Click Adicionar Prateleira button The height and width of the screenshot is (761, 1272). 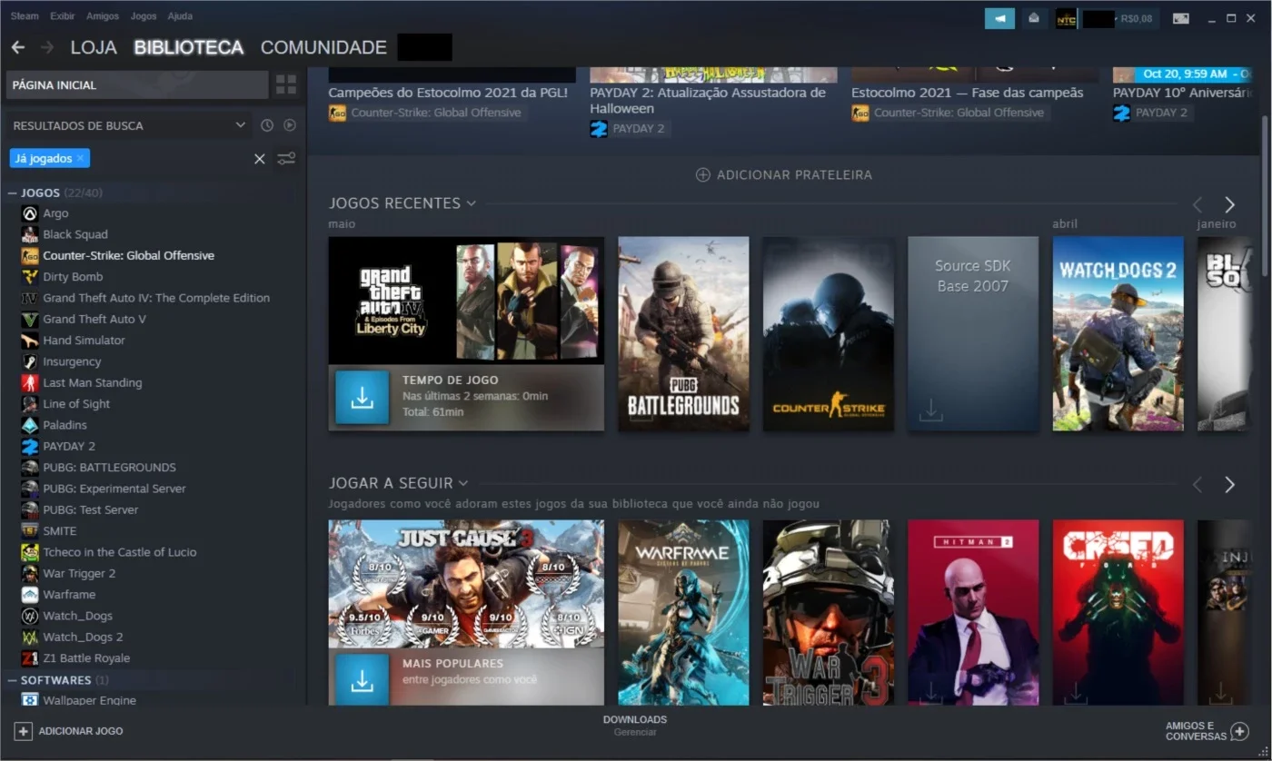[x=784, y=174]
